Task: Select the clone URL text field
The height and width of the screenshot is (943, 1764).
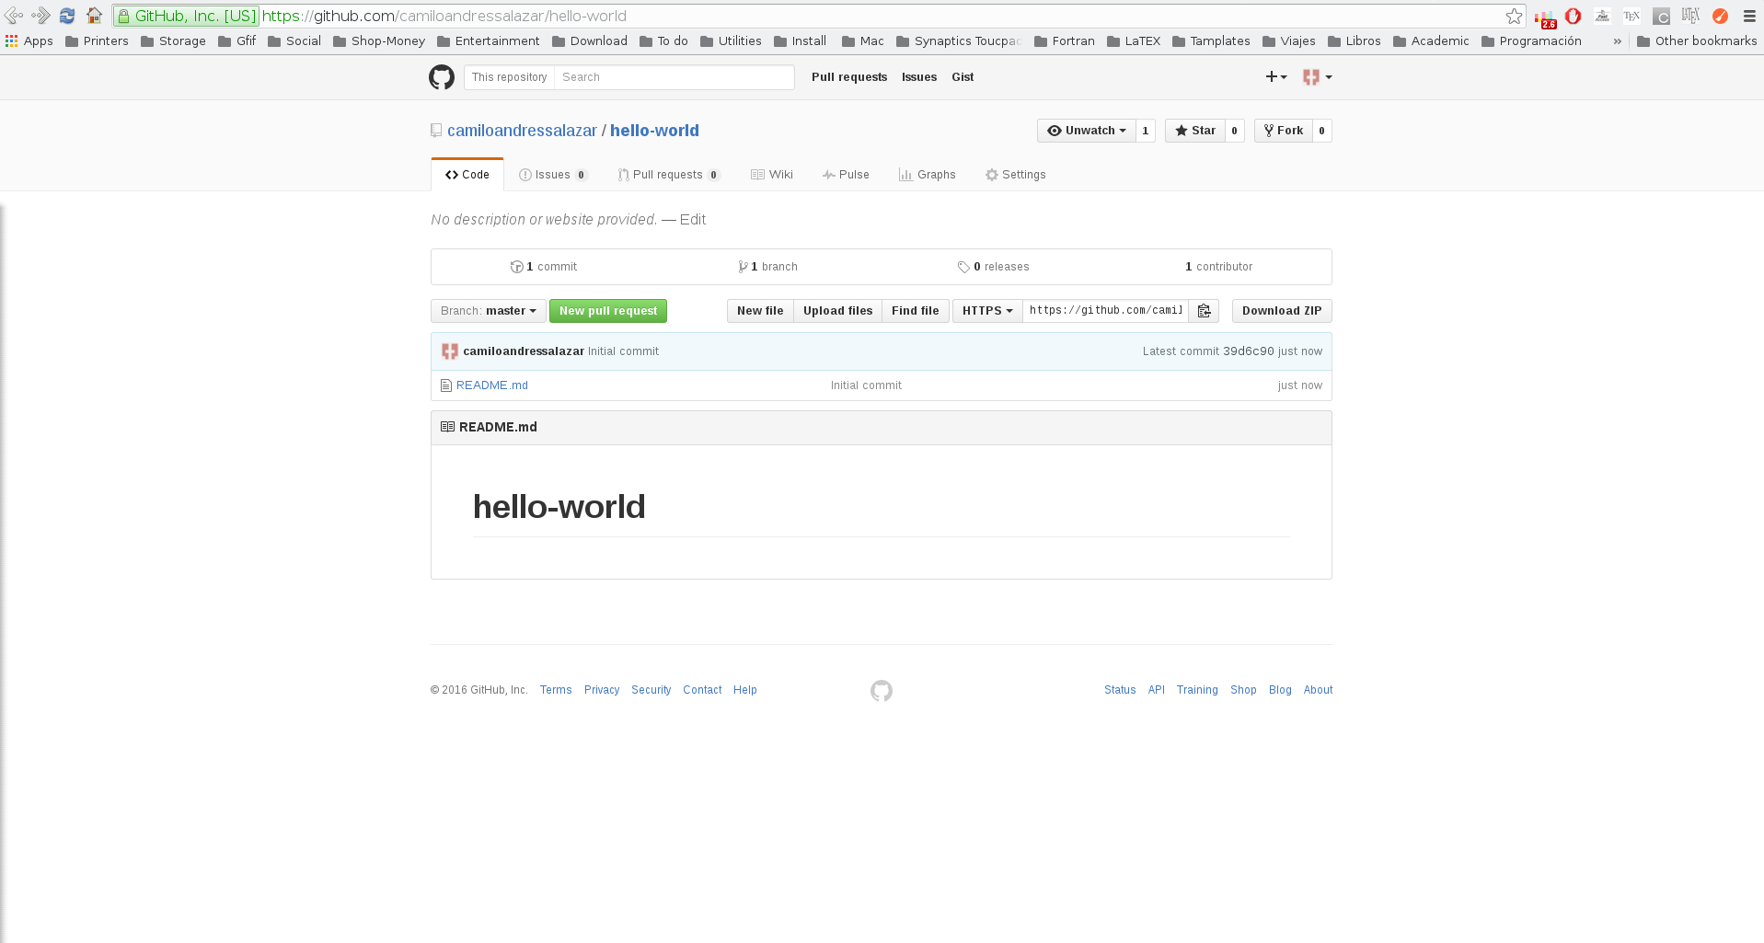Action: 1105,311
